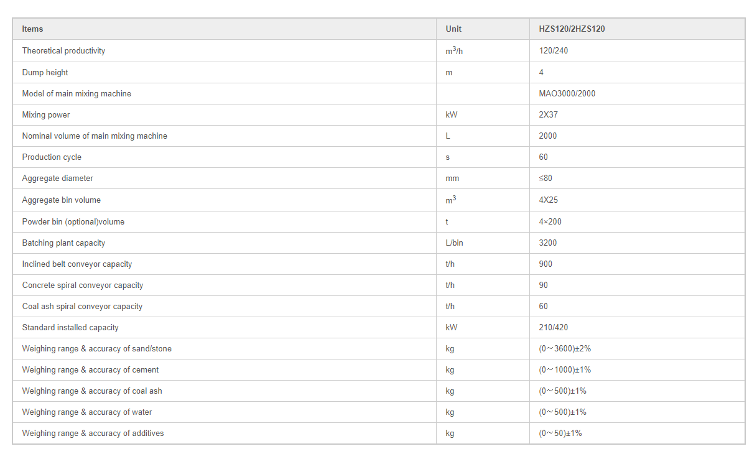Click the MAO3000/2000 model value
Screen dimensions: 752x459
point(567,94)
